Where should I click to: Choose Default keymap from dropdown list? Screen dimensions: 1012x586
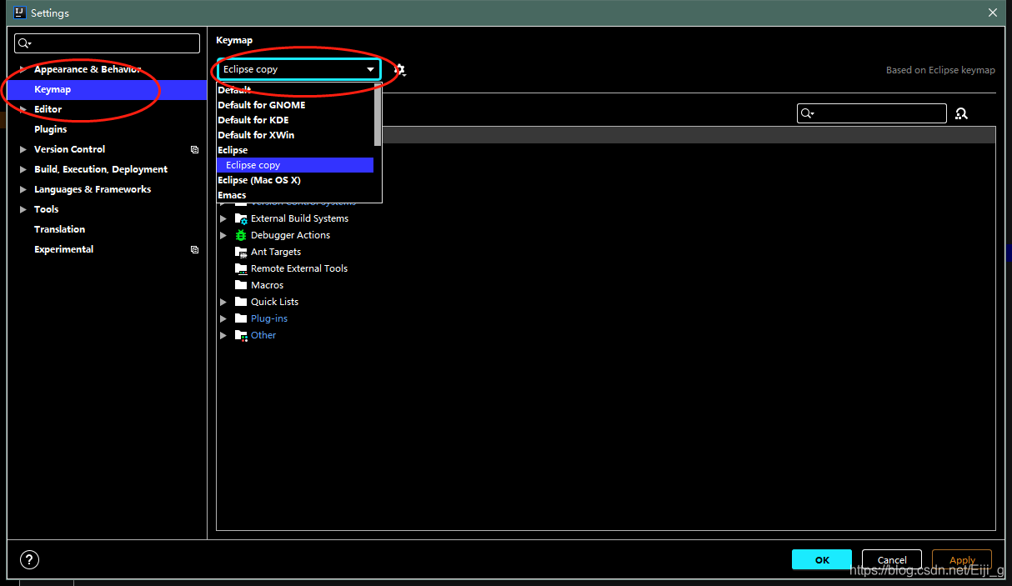(x=295, y=90)
